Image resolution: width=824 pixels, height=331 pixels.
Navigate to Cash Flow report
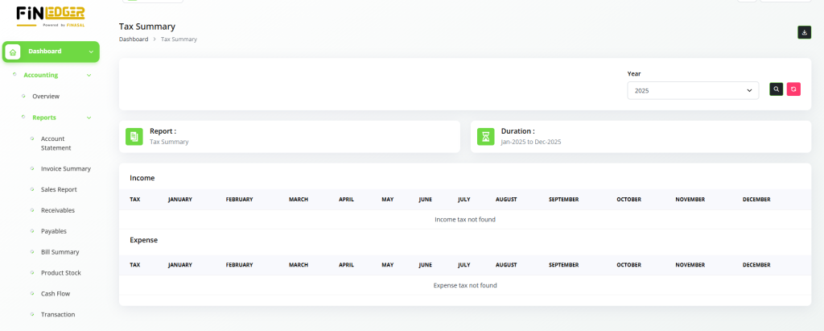click(56, 294)
